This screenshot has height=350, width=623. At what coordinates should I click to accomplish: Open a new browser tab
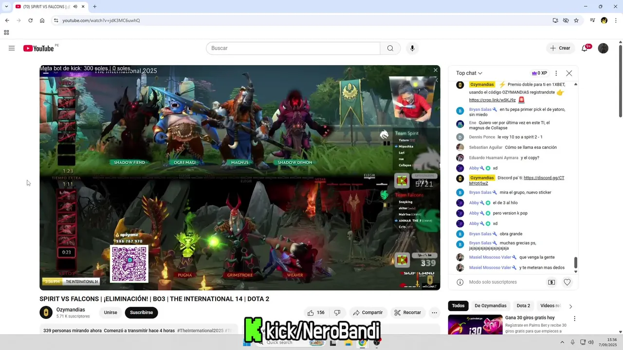tap(94, 6)
